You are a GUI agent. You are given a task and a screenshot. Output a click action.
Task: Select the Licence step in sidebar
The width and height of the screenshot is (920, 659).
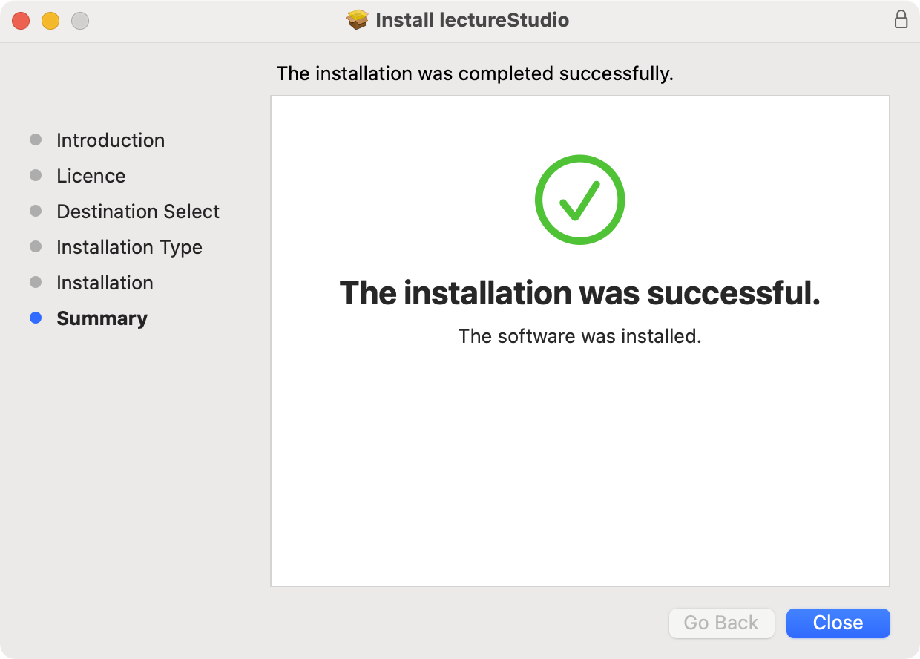coord(91,175)
